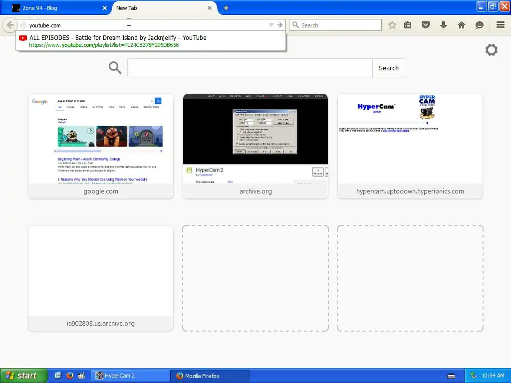This screenshot has width=511, height=383.
Task: Close the Zone 94 - Blog tab
Action: click(x=105, y=8)
